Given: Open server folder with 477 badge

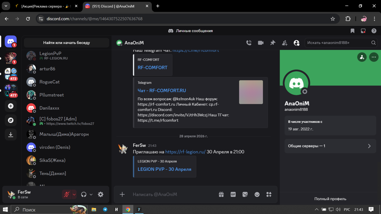Looking at the screenshot, I should (11, 91).
